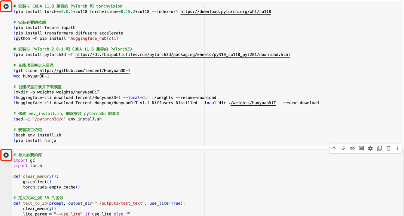Click the line '!pip install fvcore iopath'
Screen dimensions: 404x216
(x=44, y=28)
